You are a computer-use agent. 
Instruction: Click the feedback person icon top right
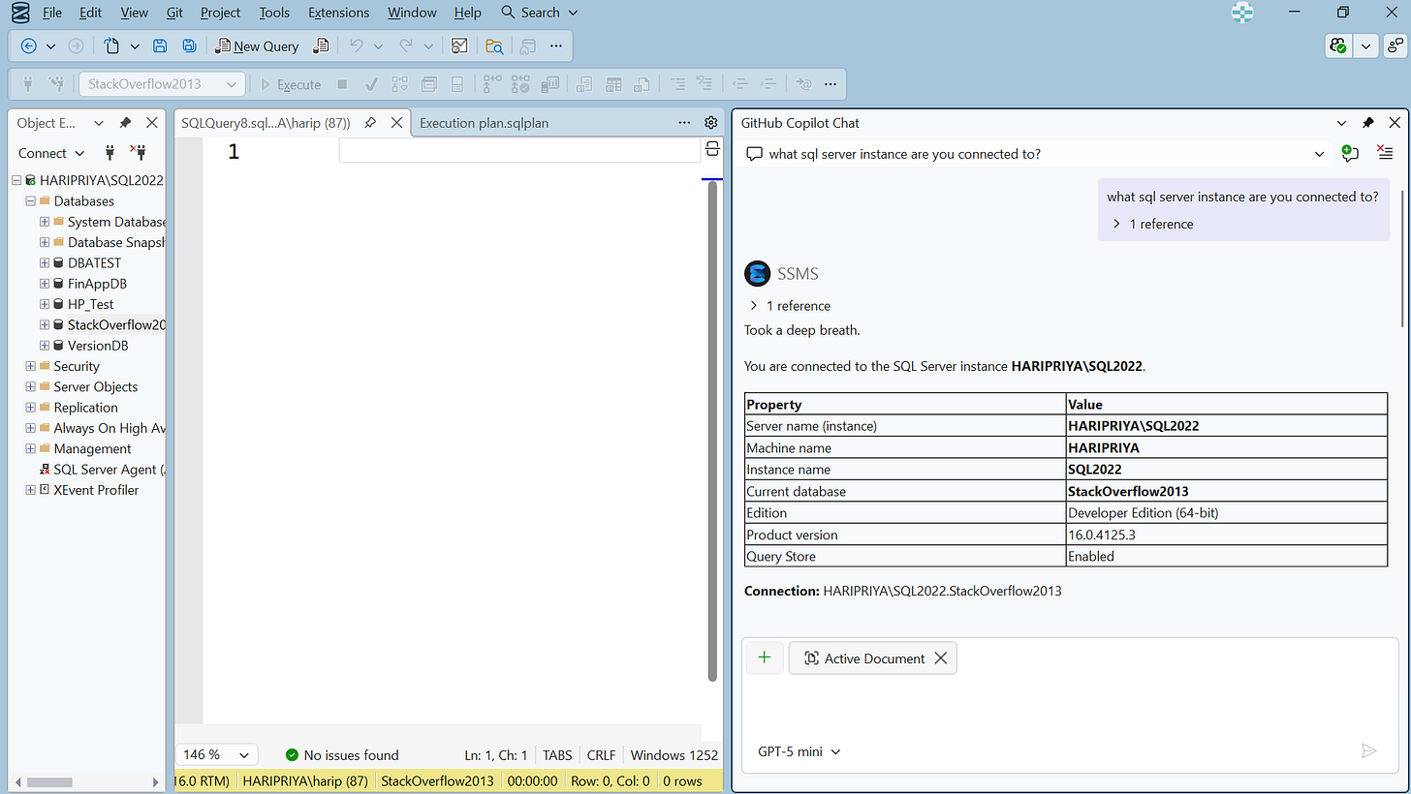pyautogui.click(x=1395, y=46)
